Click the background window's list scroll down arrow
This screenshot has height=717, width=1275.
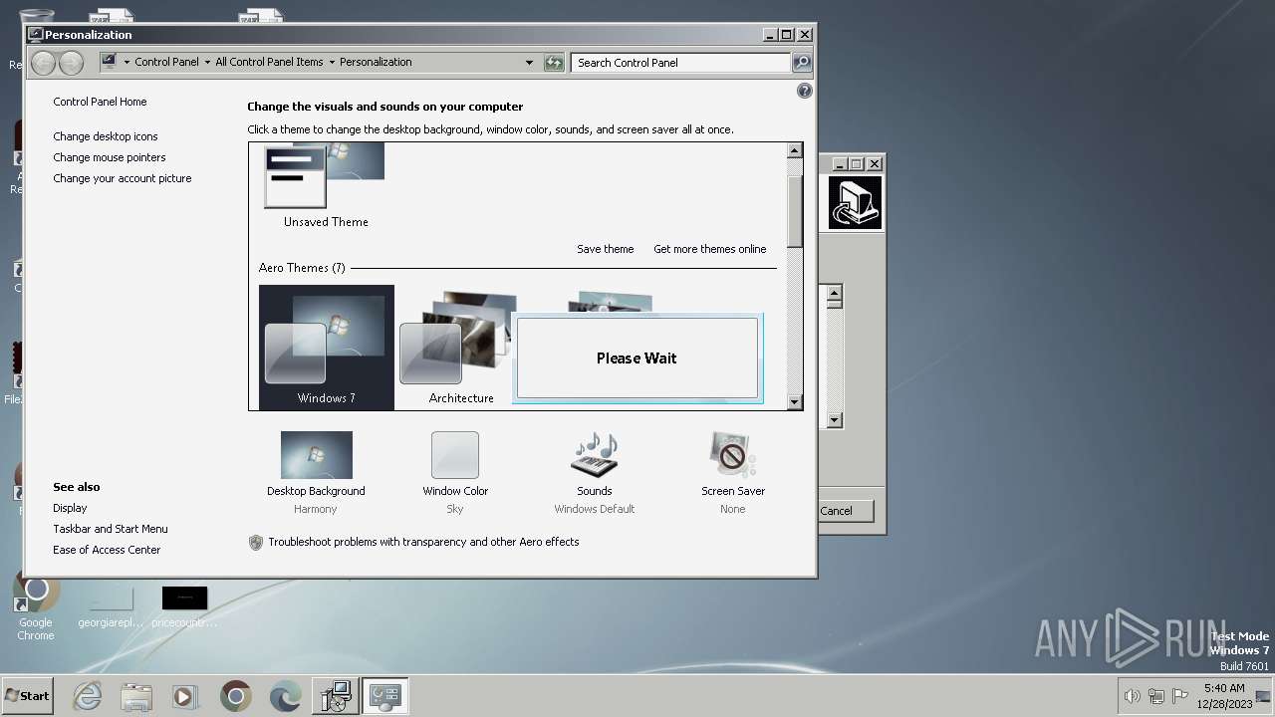[835, 420]
